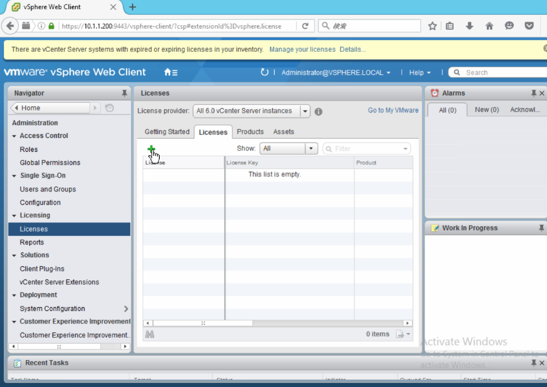Click the vSphere refresh icon in header
The height and width of the screenshot is (387, 547).
(x=264, y=72)
